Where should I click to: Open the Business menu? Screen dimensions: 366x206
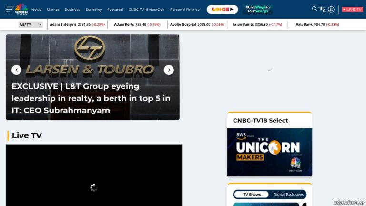[x=72, y=10]
